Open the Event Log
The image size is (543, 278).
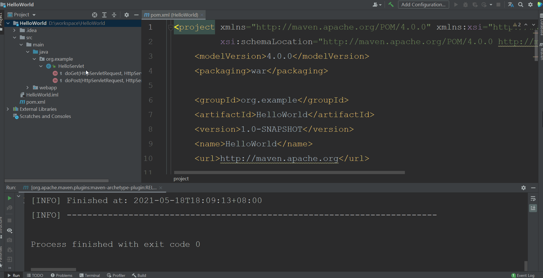click(x=523, y=275)
